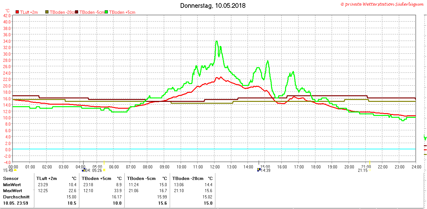
Task: Click the dark red TBoden -5cm legend square
Action: click(77, 12)
